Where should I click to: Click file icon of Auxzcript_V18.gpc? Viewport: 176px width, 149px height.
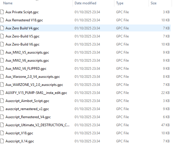[2, 133]
